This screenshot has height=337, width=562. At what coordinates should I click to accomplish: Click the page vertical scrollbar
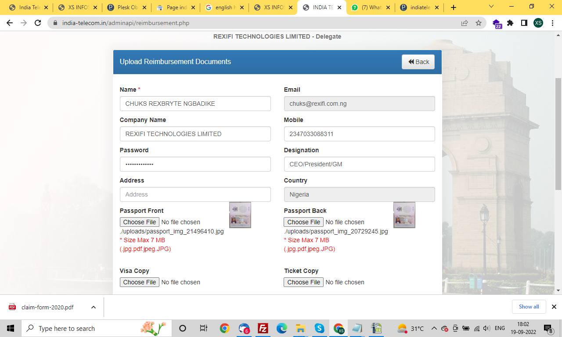coord(558,134)
